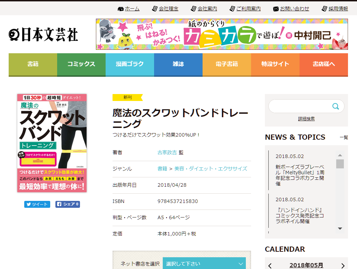This screenshot has width=357, height=269.
Task: Open the コミックス navigation tab
Action: pyautogui.click(x=81, y=65)
